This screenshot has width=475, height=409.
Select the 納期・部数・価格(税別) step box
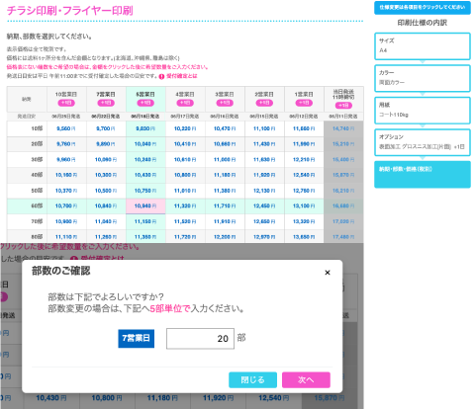[x=423, y=174]
